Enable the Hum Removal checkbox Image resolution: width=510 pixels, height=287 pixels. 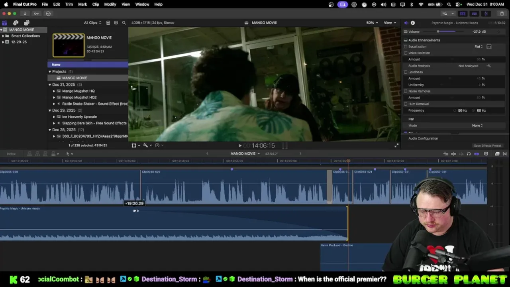[x=406, y=104]
